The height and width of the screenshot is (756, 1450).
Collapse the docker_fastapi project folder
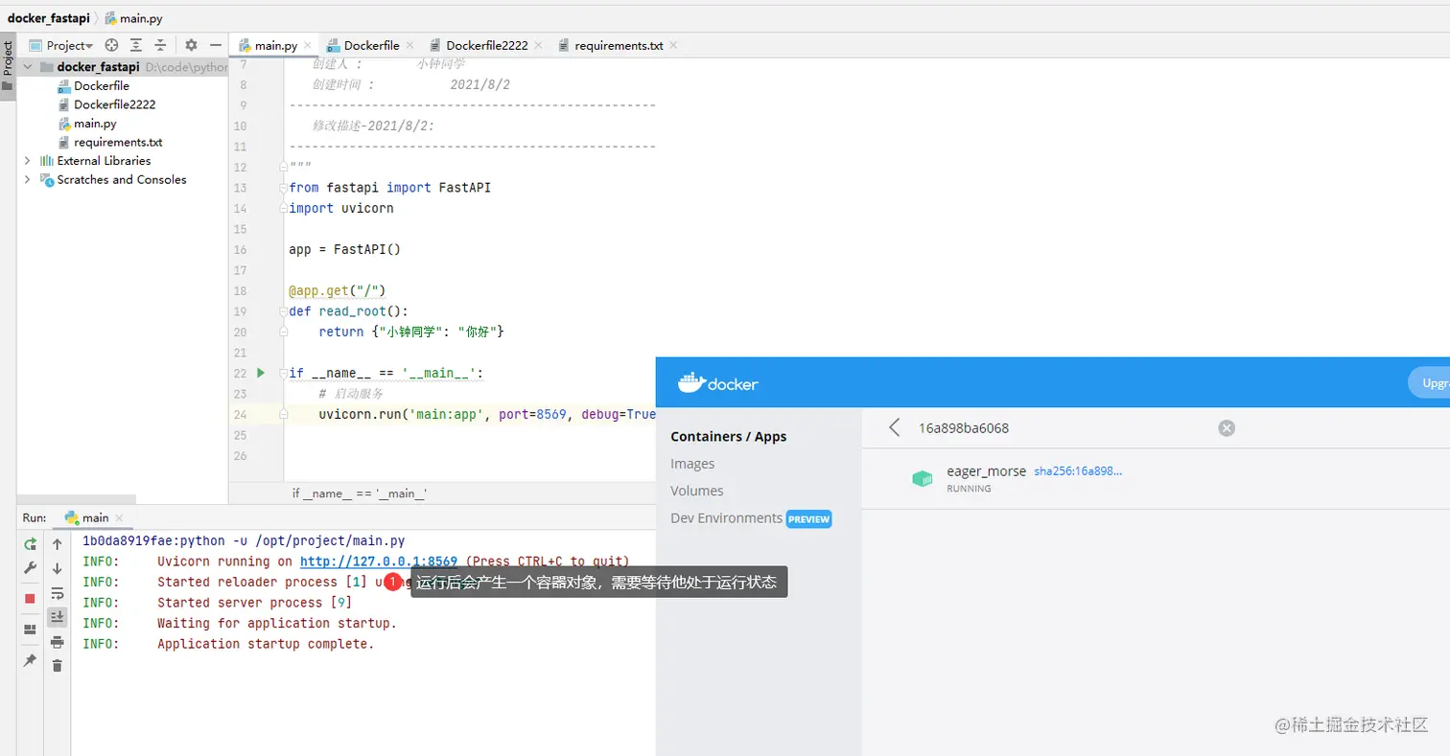pos(27,67)
